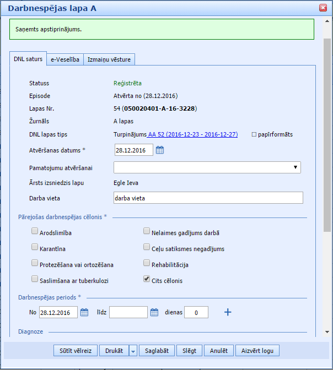Click the Anulēt button

(x=219, y=351)
